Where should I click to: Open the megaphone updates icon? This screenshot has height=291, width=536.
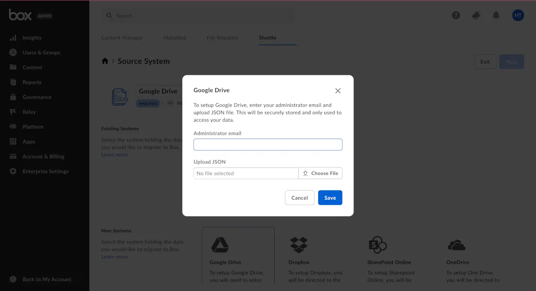[x=476, y=15]
